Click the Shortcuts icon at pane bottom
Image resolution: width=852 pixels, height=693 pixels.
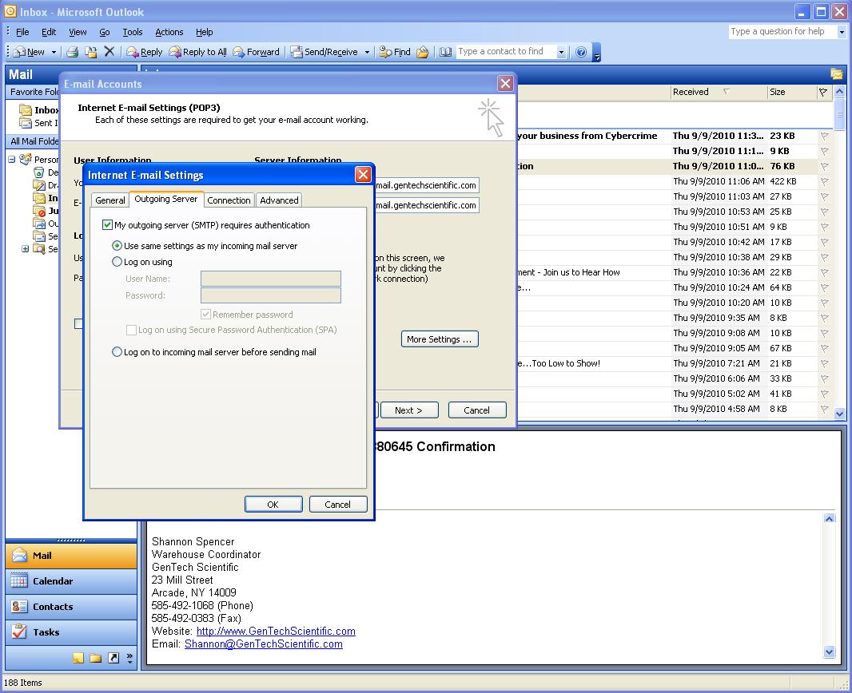pos(113,658)
